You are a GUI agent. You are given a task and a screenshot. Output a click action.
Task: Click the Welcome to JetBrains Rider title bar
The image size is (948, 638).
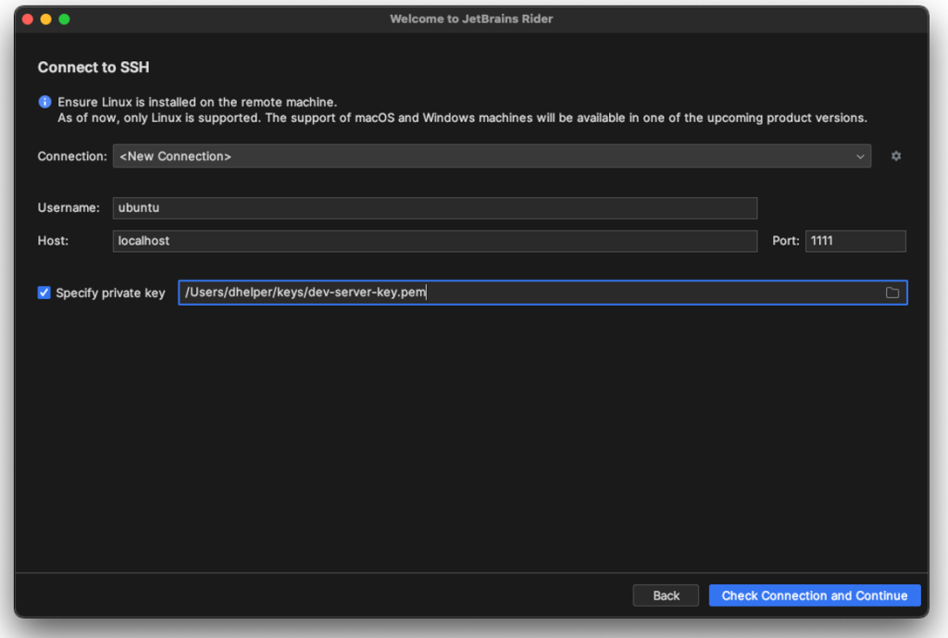point(474,19)
